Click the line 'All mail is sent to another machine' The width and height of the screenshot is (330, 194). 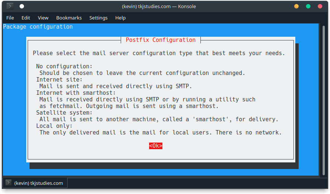[159, 119]
